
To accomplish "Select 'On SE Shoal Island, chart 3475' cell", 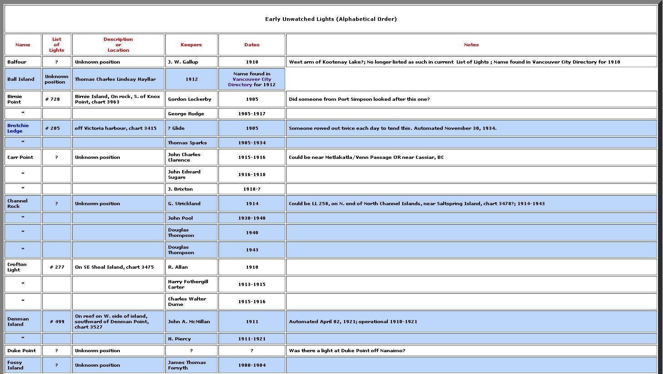I will click(x=118, y=267).
